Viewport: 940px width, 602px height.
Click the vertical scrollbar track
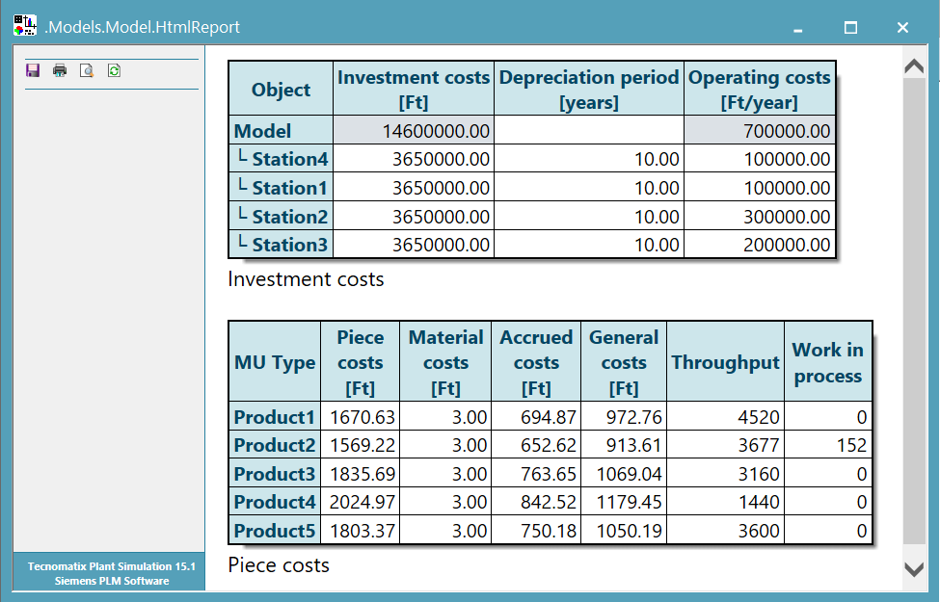pyautogui.click(x=914, y=318)
